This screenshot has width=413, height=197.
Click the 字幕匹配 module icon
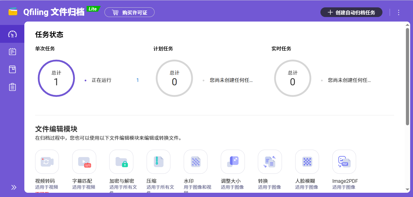[84, 162]
